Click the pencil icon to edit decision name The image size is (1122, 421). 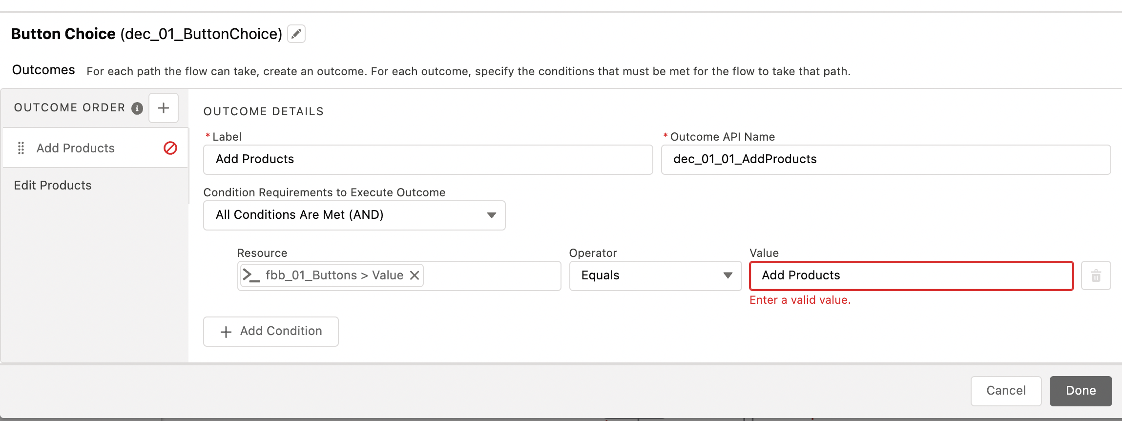click(x=296, y=34)
